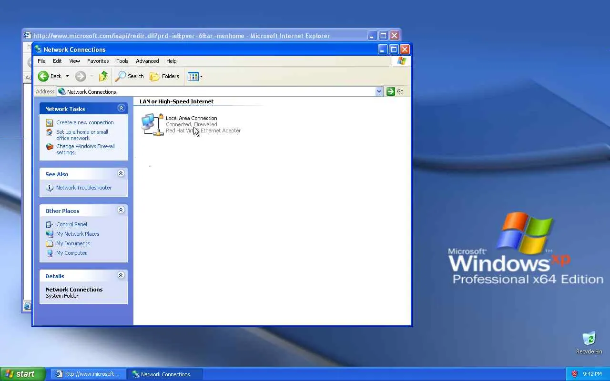Click the Windows Firewall settings icon

(49, 147)
